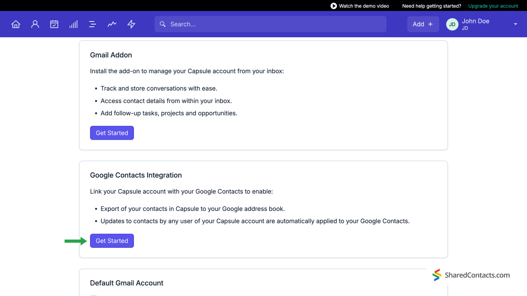The image size is (527, 296).
Task: Click 'Track and store conversations with ease.' bullet
Action: click(x=159, y=89)
